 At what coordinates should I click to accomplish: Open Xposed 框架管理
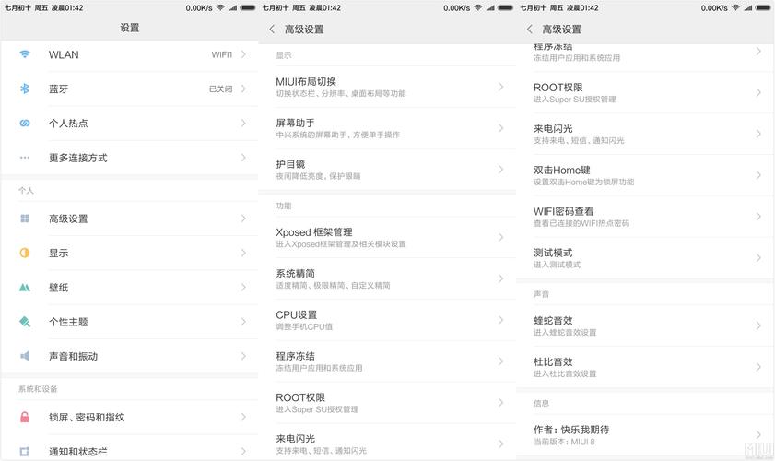point(387,238)
